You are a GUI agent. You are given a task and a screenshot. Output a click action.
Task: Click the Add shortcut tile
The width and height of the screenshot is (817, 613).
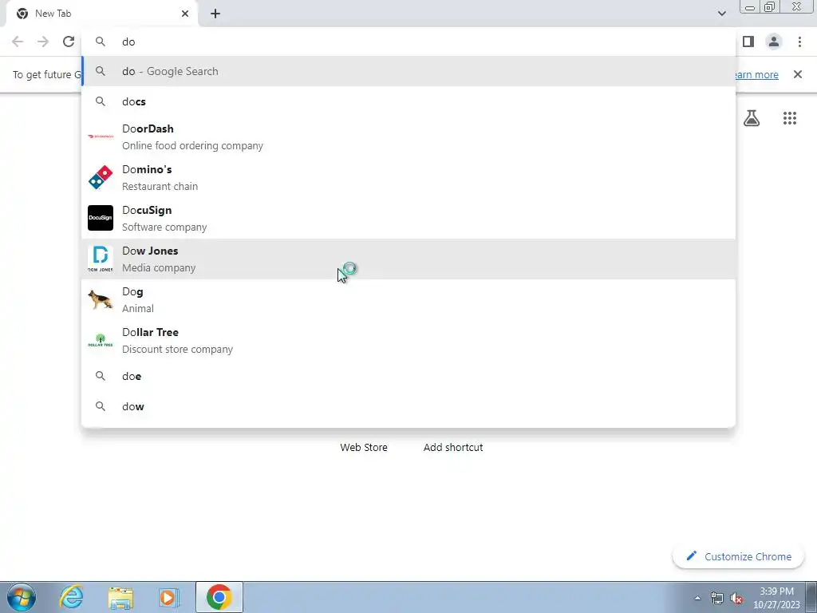[x=453, y=447]
